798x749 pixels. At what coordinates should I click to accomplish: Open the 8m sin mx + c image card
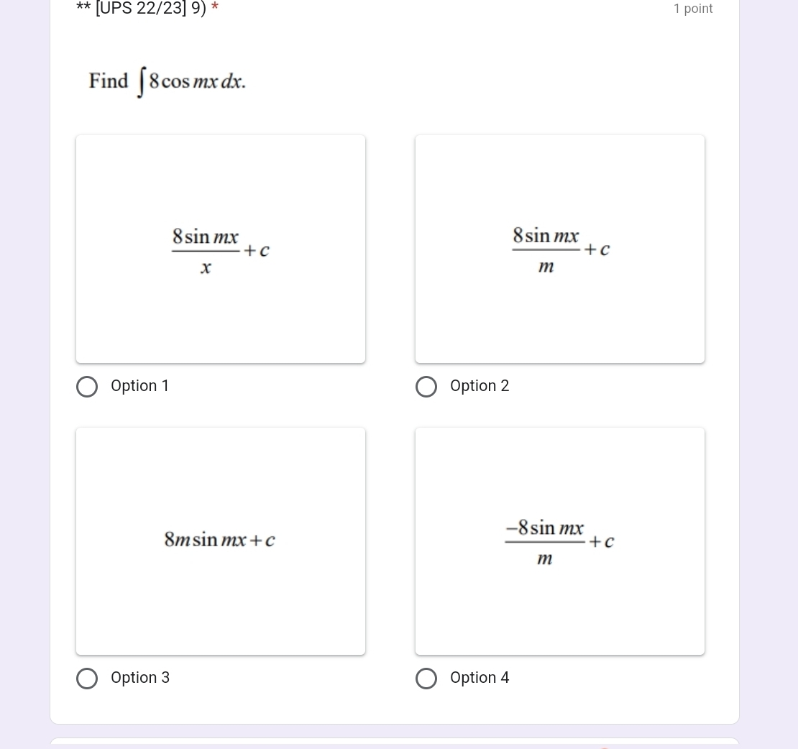[x=221, y=541]
